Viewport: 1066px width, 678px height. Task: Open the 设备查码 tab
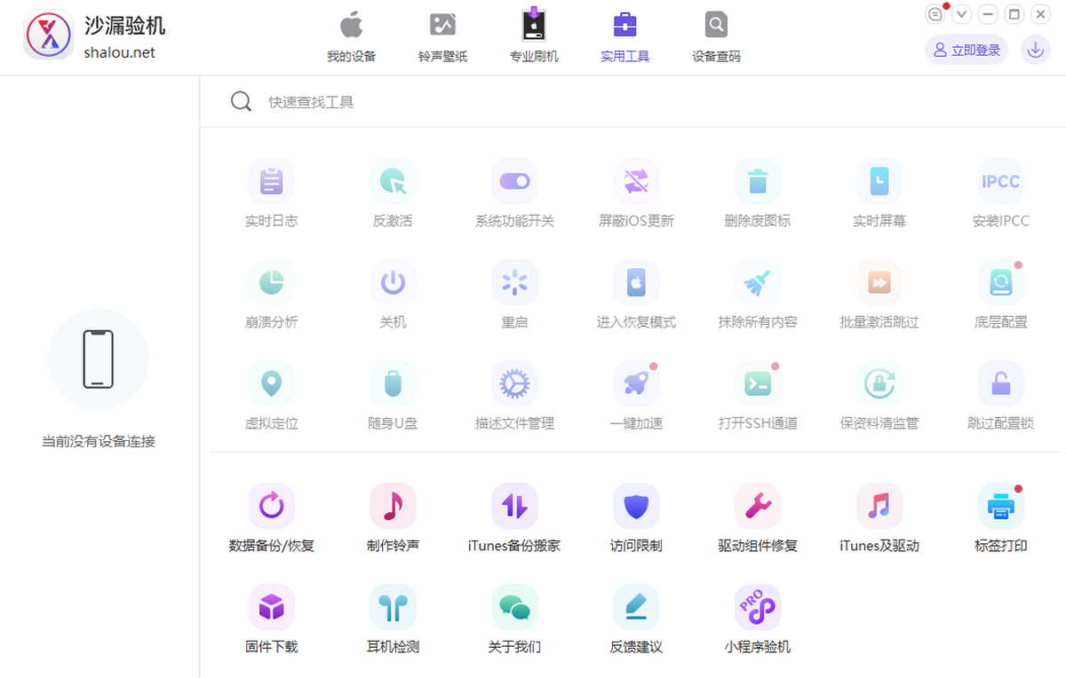click(x=716, y=37)
